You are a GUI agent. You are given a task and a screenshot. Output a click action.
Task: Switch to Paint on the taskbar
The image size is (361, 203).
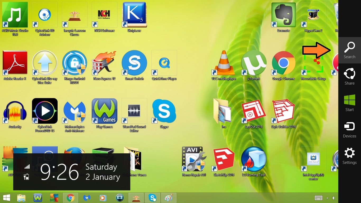169,198
